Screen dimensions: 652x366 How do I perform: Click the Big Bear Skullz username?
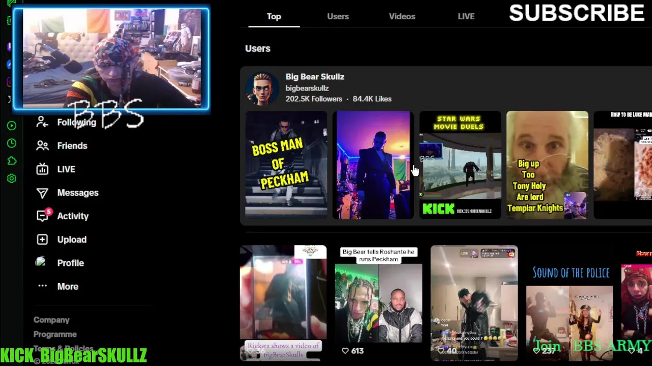315,77
